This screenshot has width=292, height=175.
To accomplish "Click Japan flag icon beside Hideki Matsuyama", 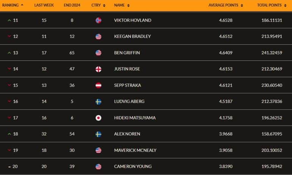I will pos(98,118).
